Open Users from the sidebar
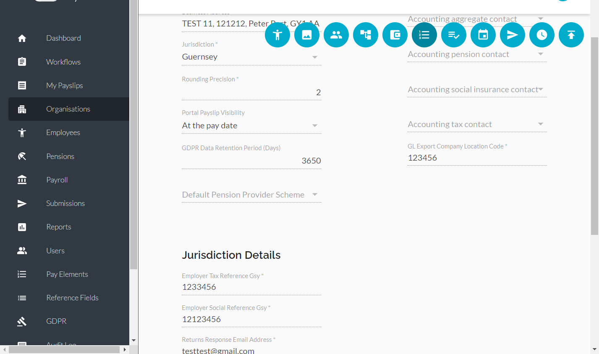This screenshot has height=354, width=599. point(55,250)
